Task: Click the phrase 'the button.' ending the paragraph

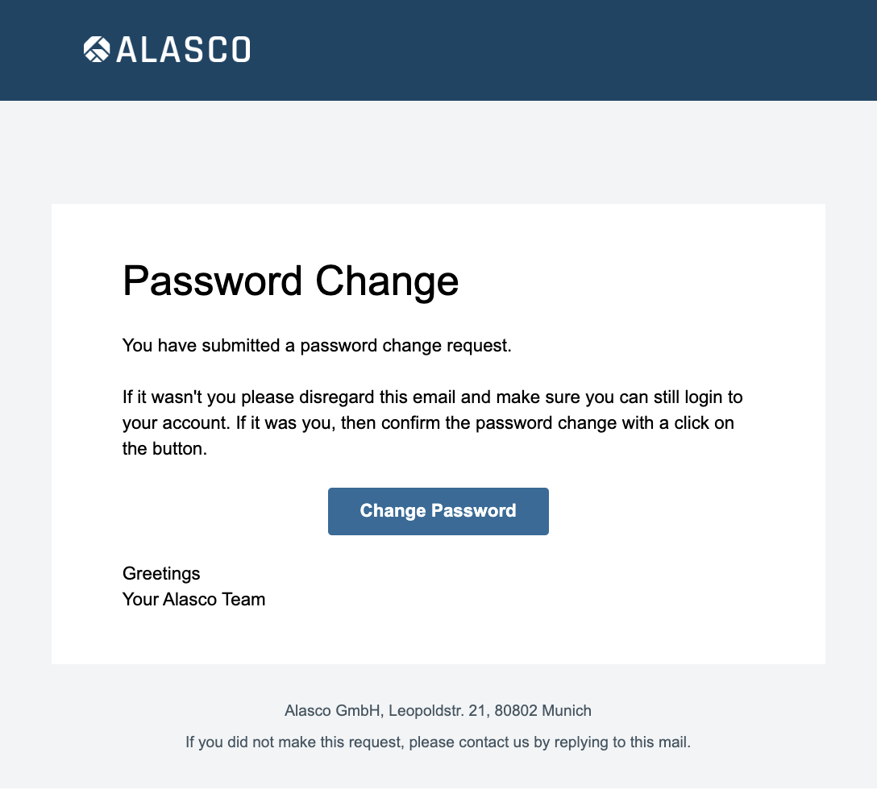Action: click(x=164, y=448)
